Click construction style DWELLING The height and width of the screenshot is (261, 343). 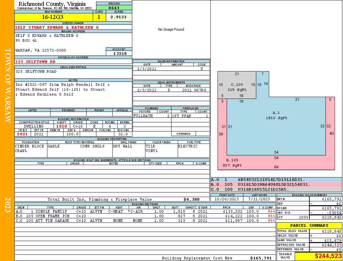point(34,126)
